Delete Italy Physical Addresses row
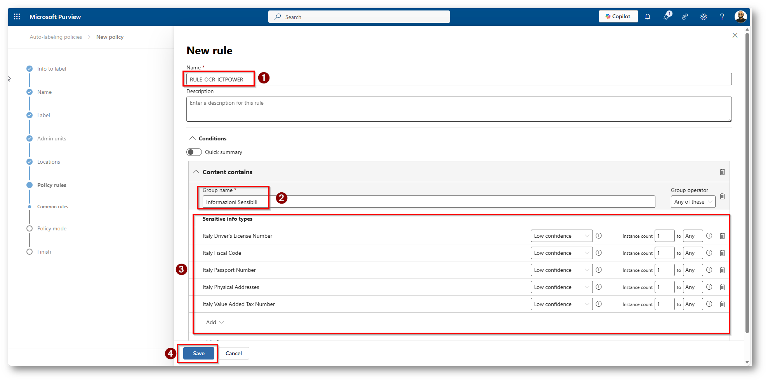The image size is (768, 382). tap(722, 287)
